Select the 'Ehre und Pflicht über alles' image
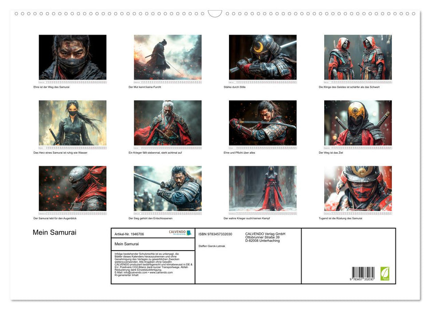The height and width of the screenshot is (310, 430). 263,123
